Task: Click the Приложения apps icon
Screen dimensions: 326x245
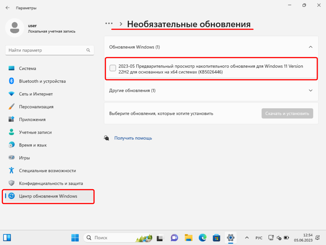Action: point(11,119)
